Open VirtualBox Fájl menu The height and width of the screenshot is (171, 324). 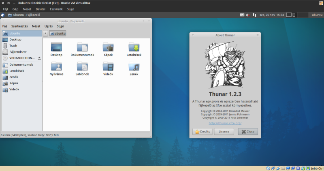coord(5,9)
